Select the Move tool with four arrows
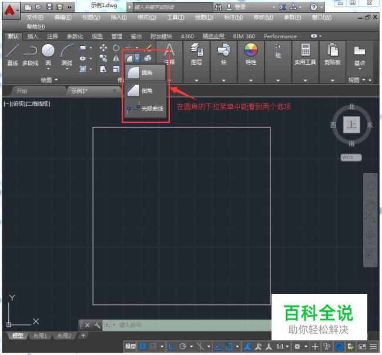The image size is (382, 355). 103,48
